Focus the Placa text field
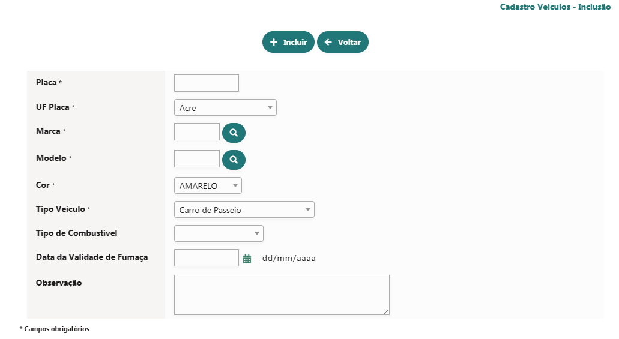The height and width of the screenshot is (339, 619). [x=207, y=83]
